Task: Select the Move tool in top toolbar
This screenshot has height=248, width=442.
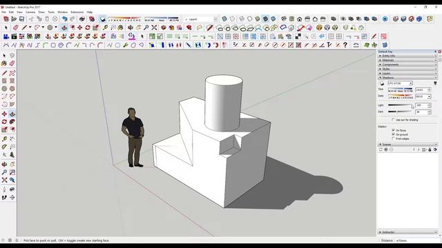Action: pos(80,28)
